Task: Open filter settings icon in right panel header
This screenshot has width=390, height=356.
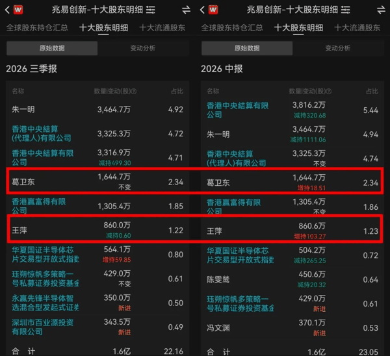Action: 346,10
